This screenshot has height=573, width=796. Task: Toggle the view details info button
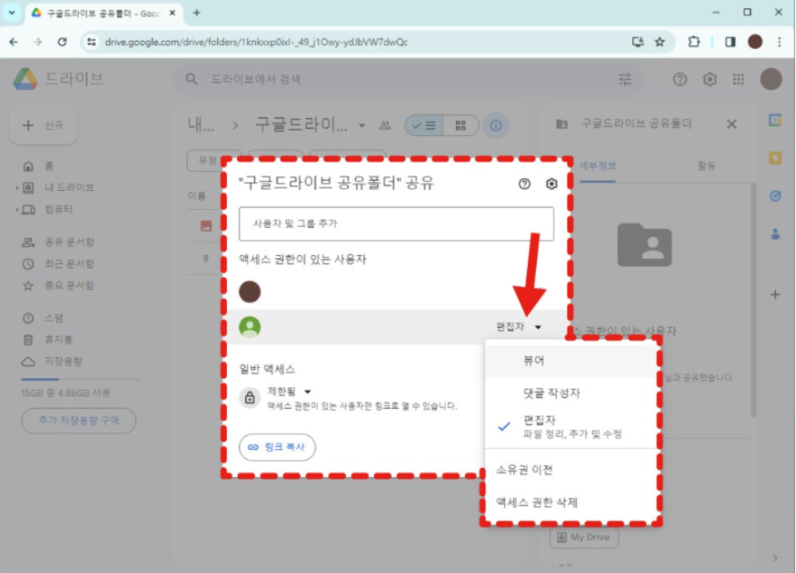[x=496, y=125]
